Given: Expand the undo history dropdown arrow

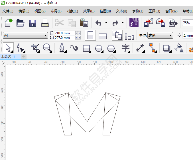Looking at the screenshot, I should pos(106,23).
